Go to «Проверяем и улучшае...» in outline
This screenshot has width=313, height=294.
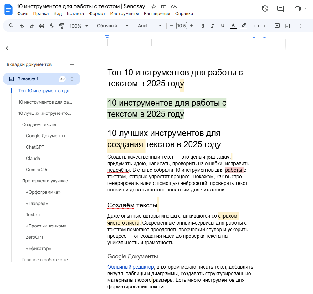[47, 181]
